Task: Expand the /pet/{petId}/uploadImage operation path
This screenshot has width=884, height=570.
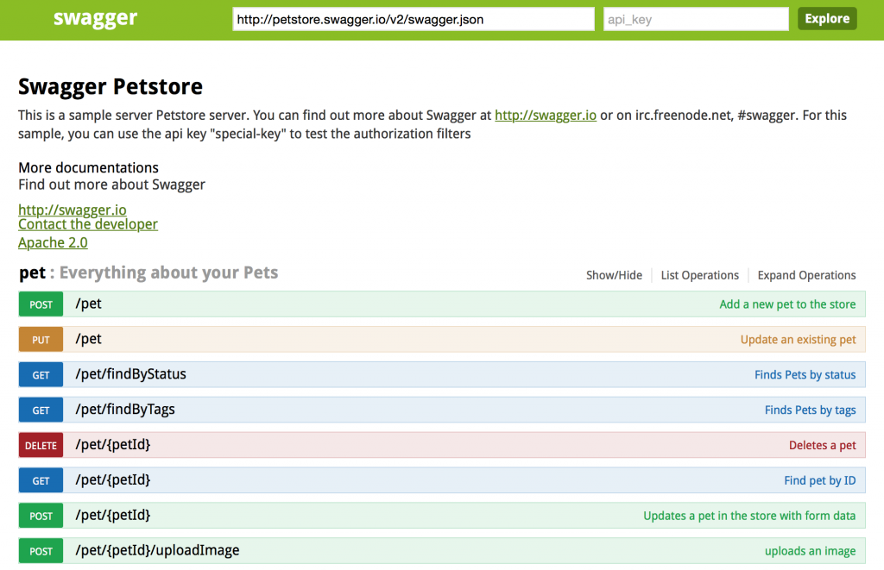Action: (157, 551)
